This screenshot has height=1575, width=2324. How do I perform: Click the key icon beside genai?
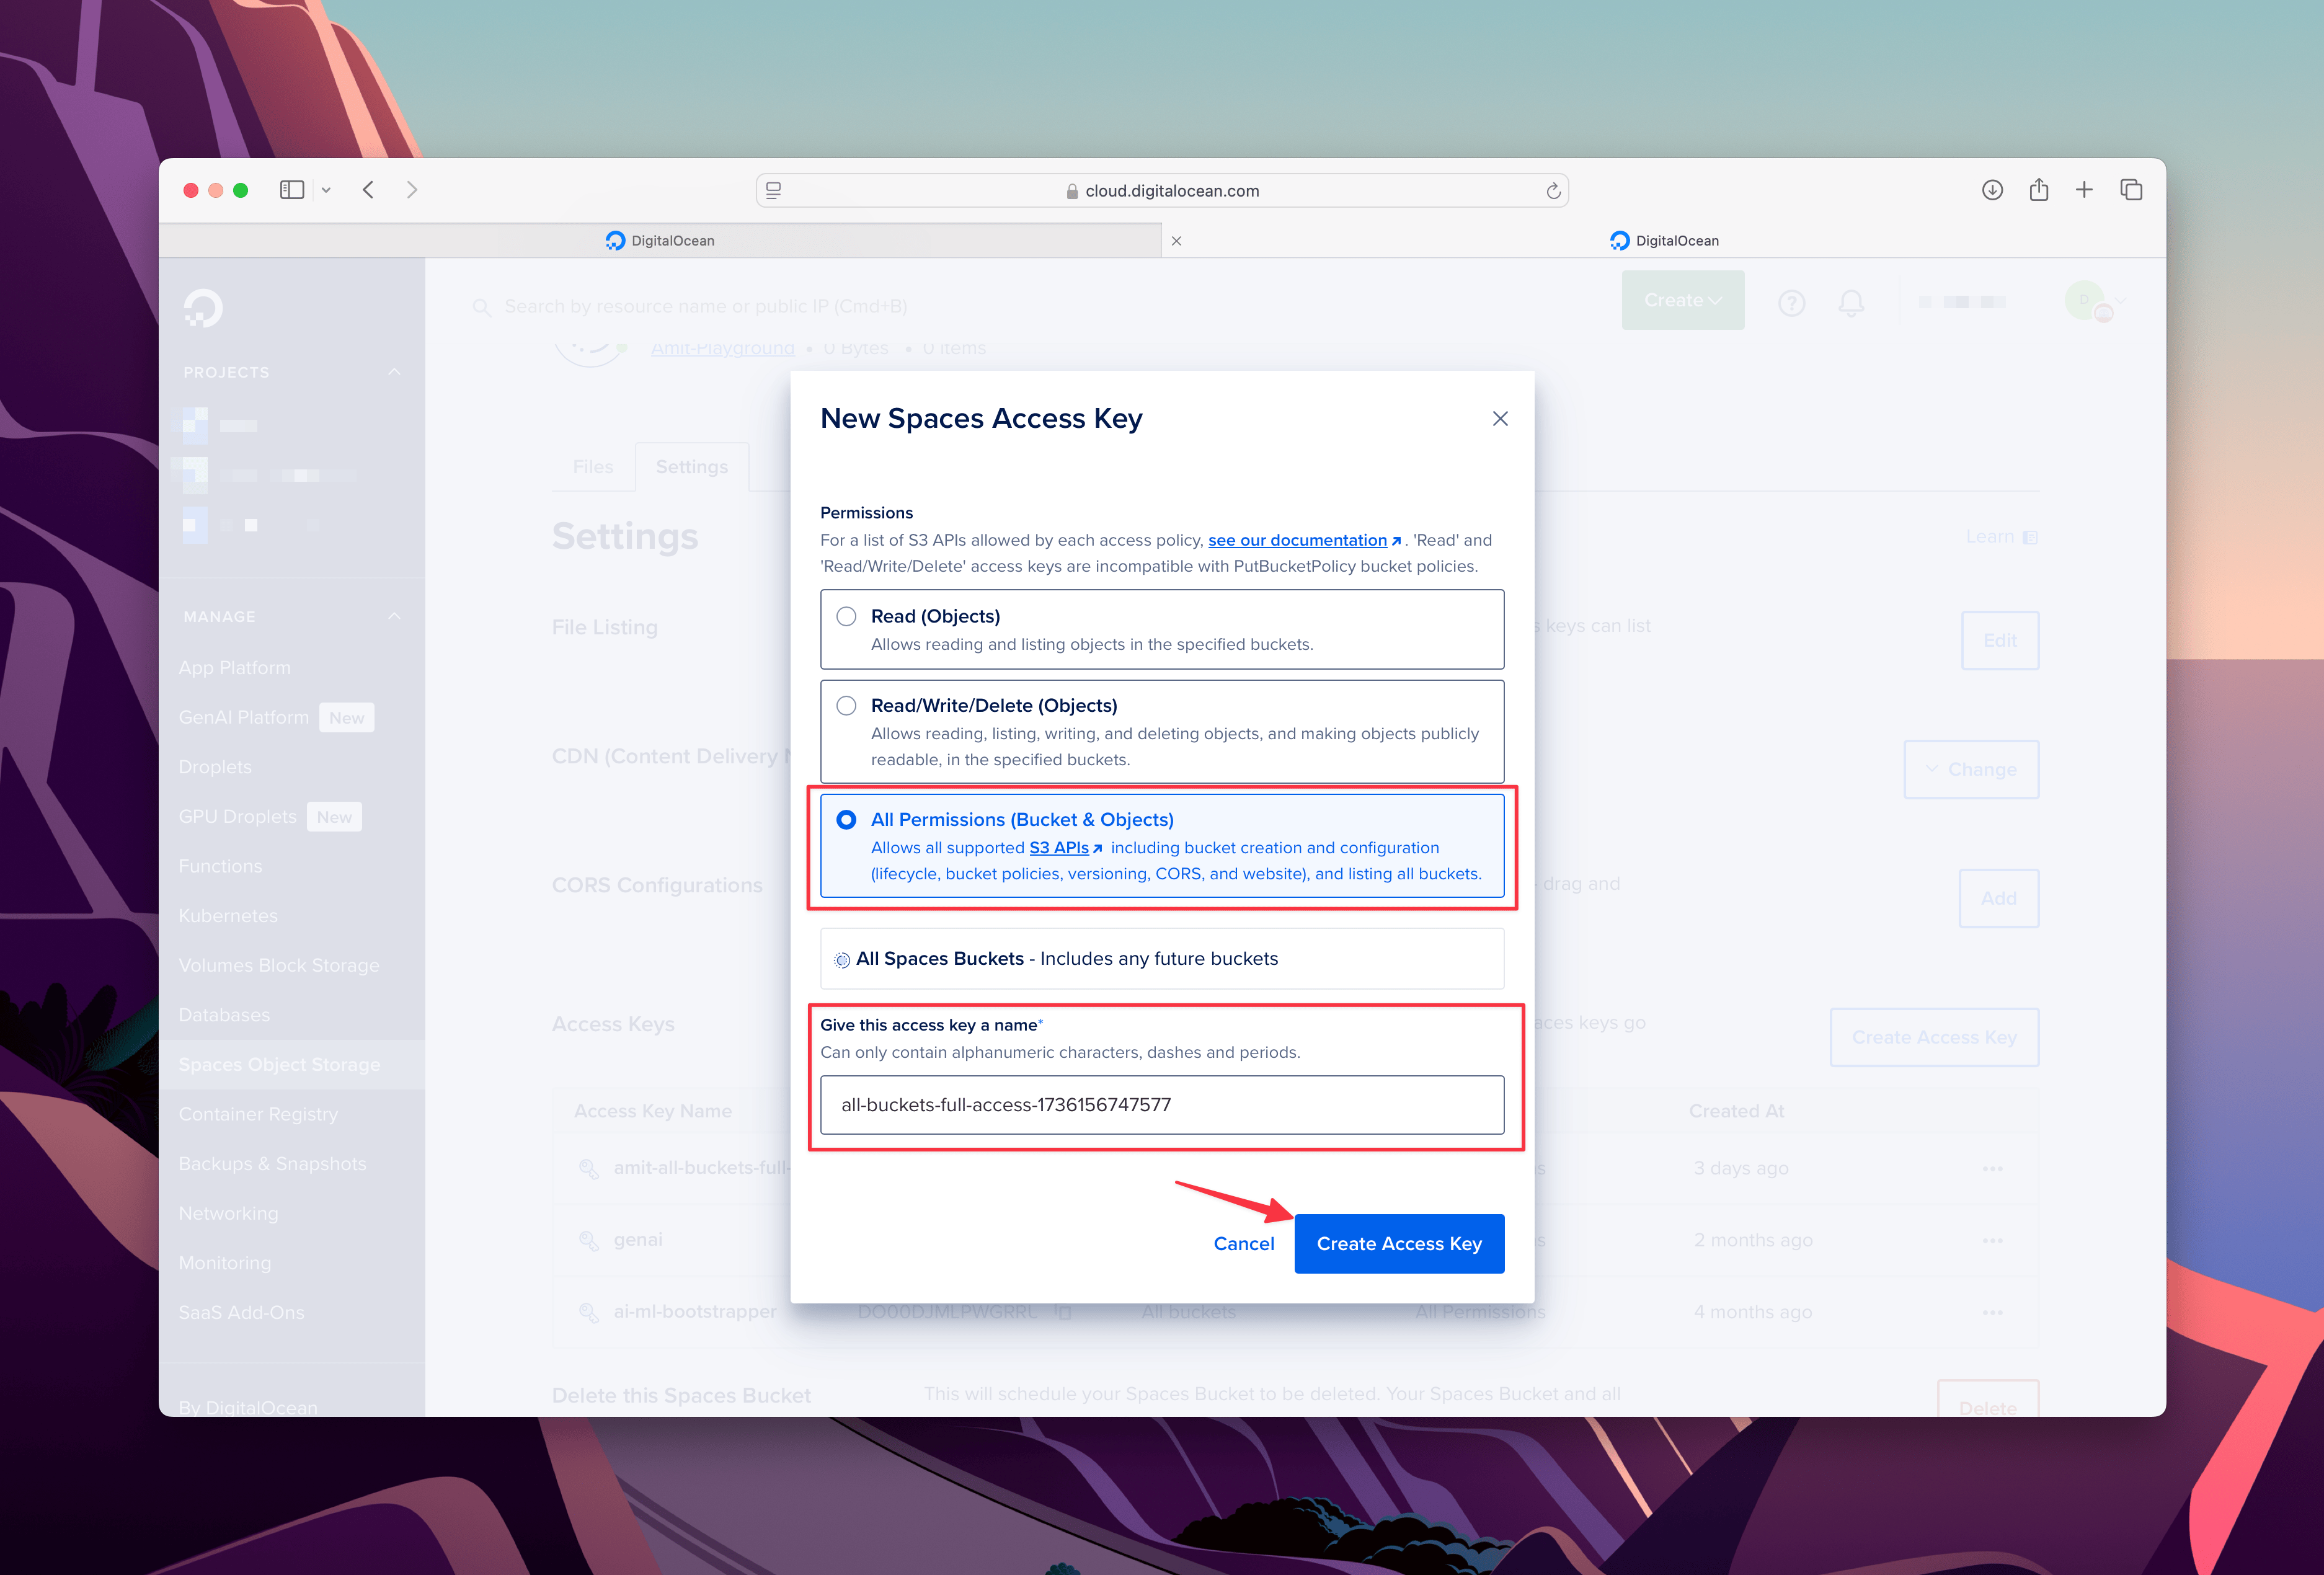click(x=589, y=1240)
